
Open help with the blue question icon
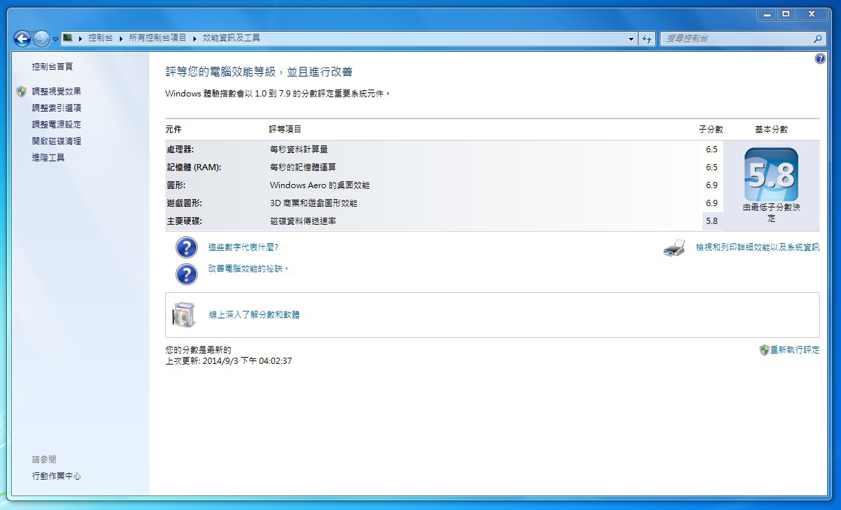point(820,59)
